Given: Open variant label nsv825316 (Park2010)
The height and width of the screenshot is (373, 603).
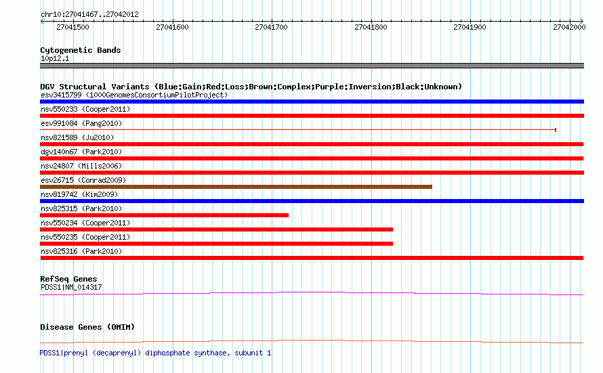Looking at the screenshot, I should pos(81,251).
